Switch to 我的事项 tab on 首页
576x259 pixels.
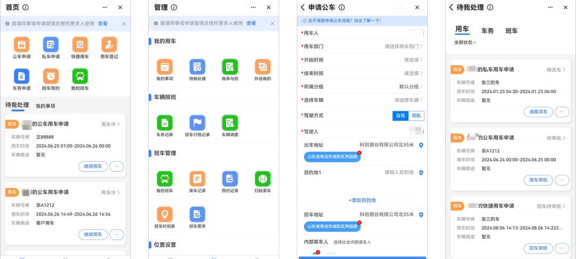45,106
